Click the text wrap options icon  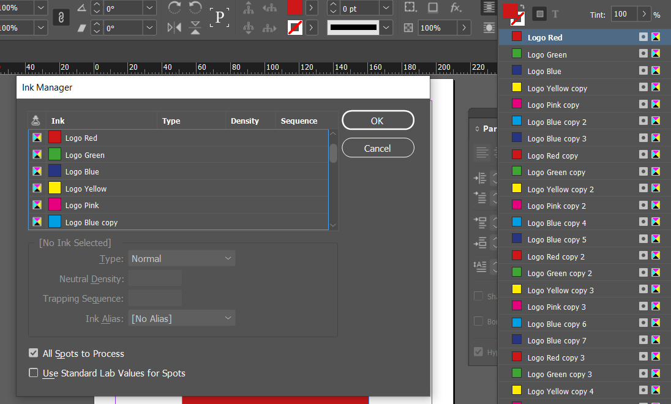(x=489, y=8)
